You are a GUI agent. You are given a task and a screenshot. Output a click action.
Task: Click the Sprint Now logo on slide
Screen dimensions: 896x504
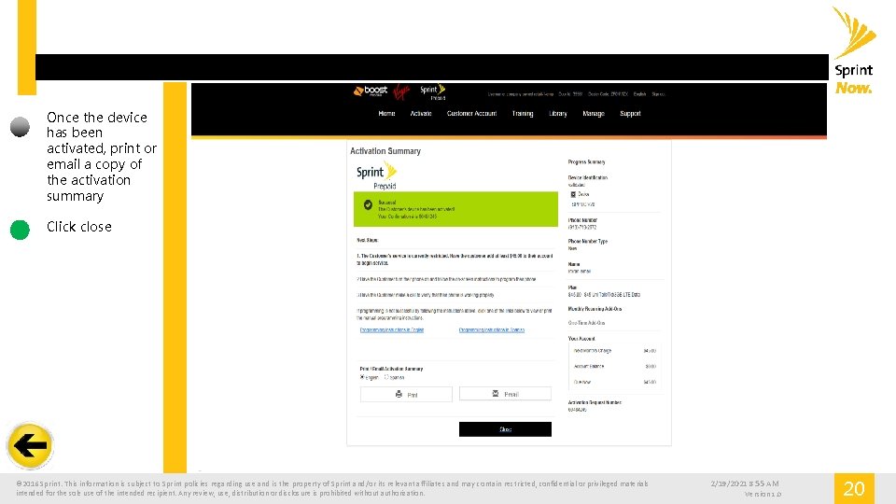[x=854, y=50]
